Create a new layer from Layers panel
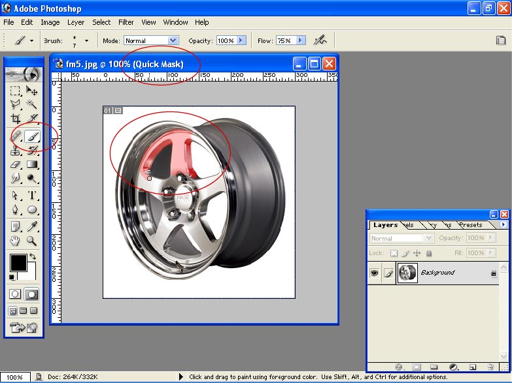This screenshot has width=512, height=383. click(472, 367)
